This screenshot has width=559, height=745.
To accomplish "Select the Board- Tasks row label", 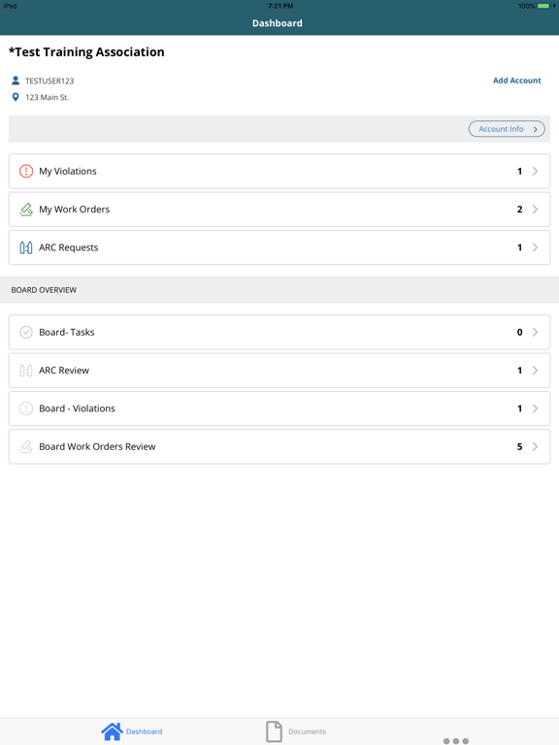I will [67, 332].
